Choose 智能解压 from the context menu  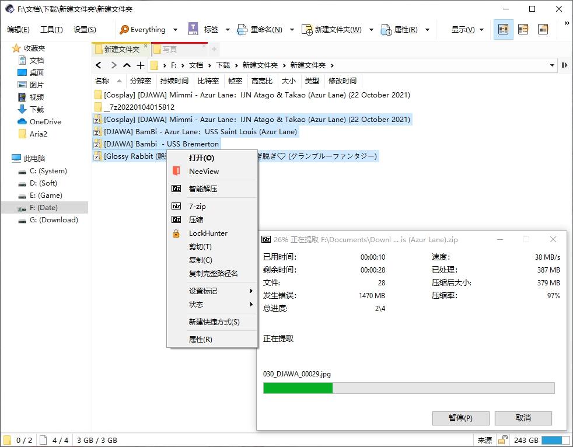click(x=202, y=188)
